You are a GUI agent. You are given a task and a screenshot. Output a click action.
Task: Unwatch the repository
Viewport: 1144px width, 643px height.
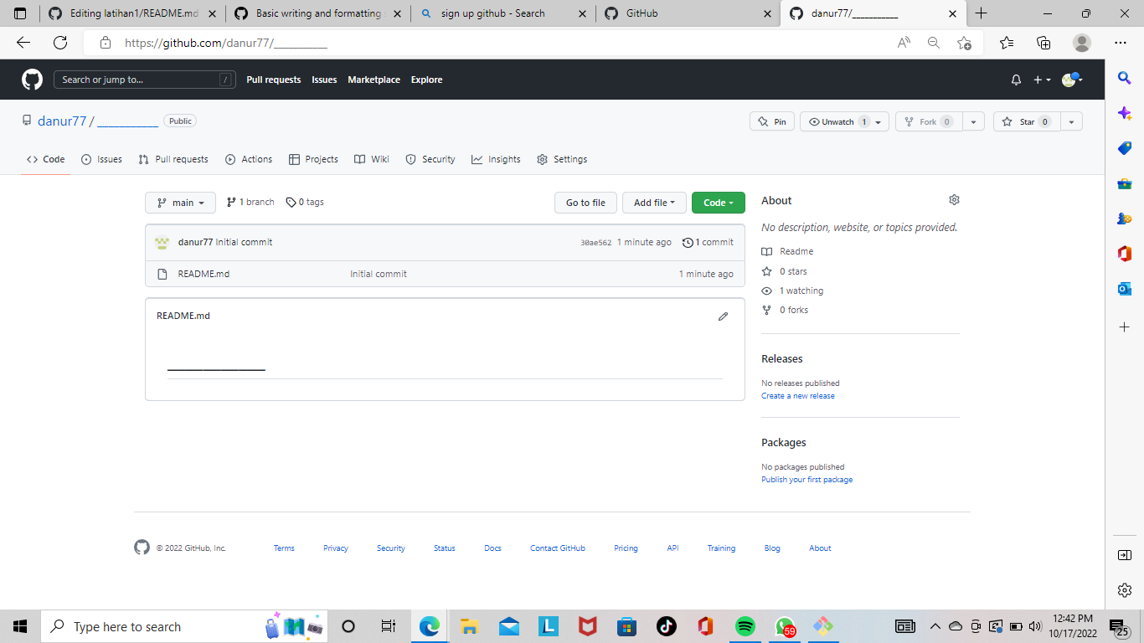[837, 121]
